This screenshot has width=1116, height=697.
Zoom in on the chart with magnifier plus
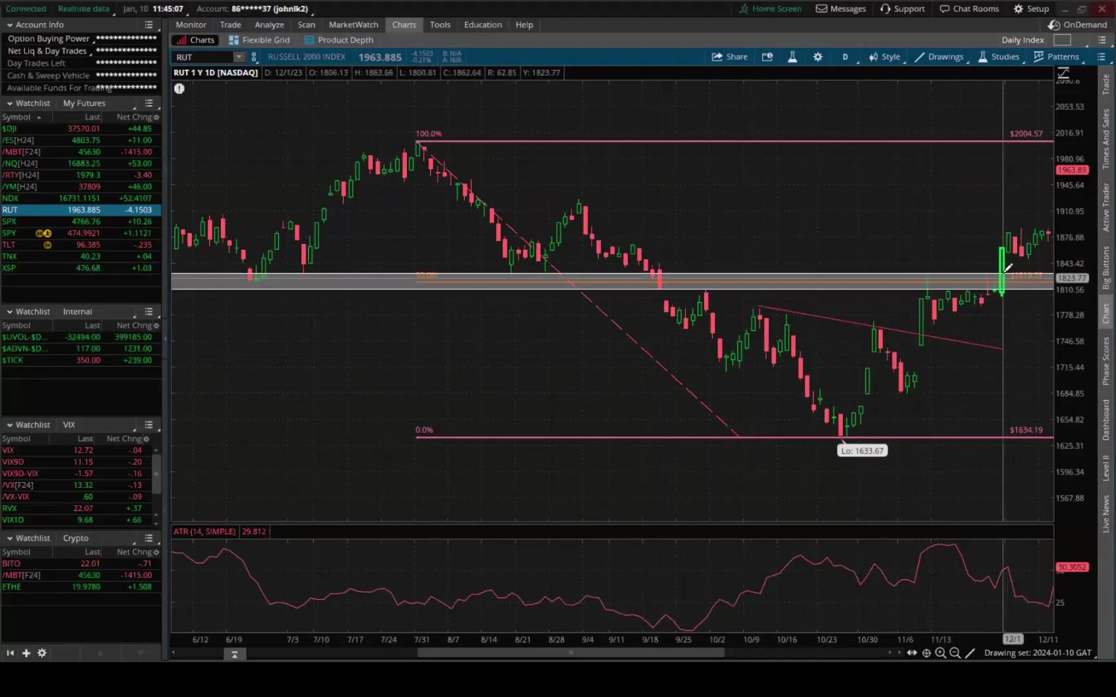pos(940,653)
